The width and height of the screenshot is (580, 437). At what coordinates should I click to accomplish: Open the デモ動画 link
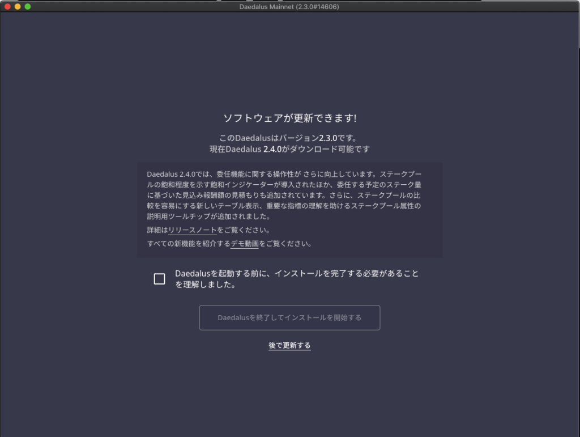pos(245,244)
